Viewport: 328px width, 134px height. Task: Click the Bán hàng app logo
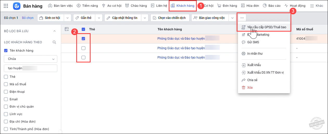tap(17, 6)
